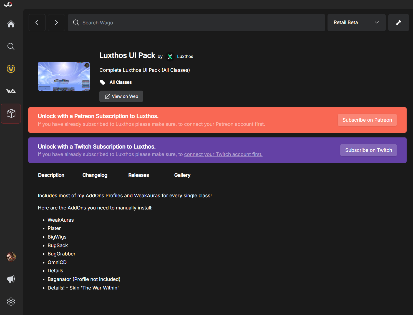
Task: Click the tag icon beside All Classes
Action: [102, 82]
